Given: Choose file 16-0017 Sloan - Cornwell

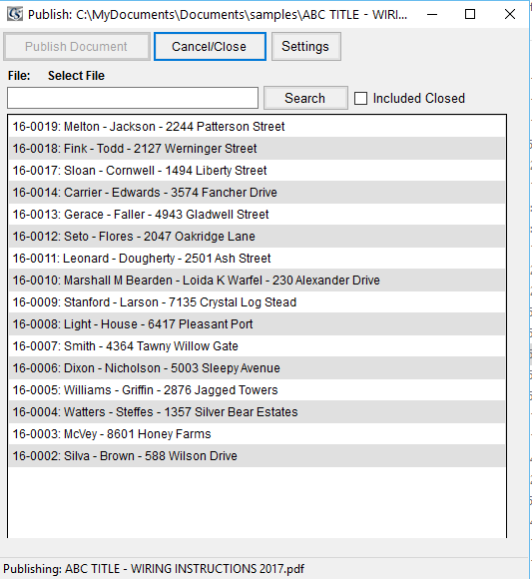Looking at the screenshot, I should pyautogui.click(x=257, y=171).
